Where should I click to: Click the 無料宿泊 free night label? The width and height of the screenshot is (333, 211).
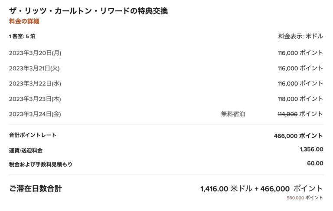pos(233,114)
